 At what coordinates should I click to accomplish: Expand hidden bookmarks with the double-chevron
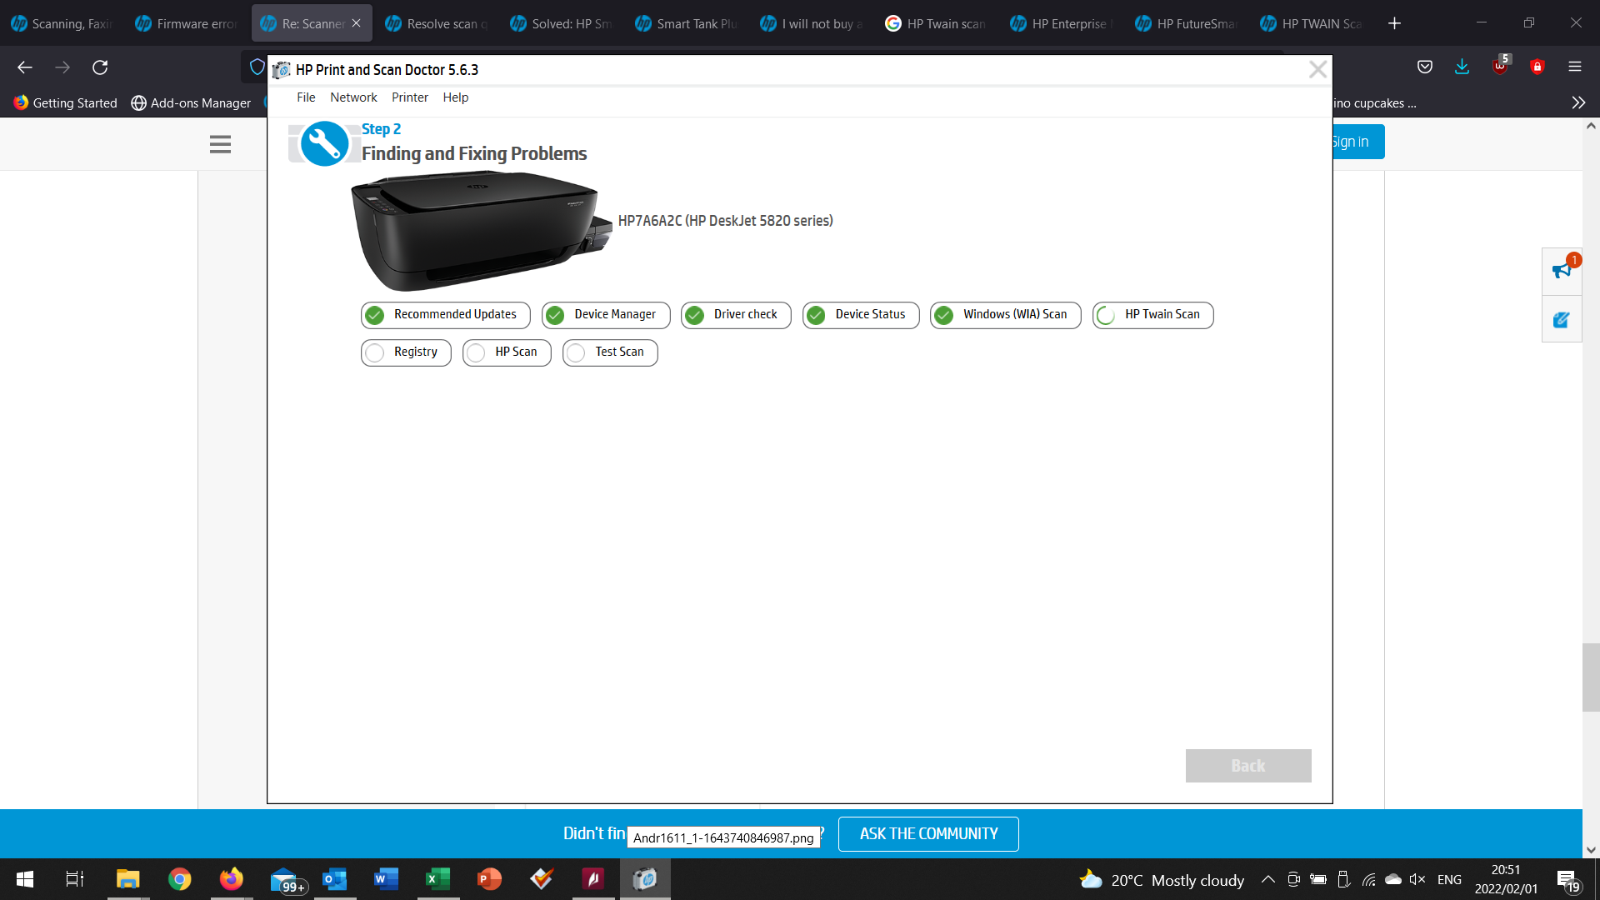[1578, 102]
